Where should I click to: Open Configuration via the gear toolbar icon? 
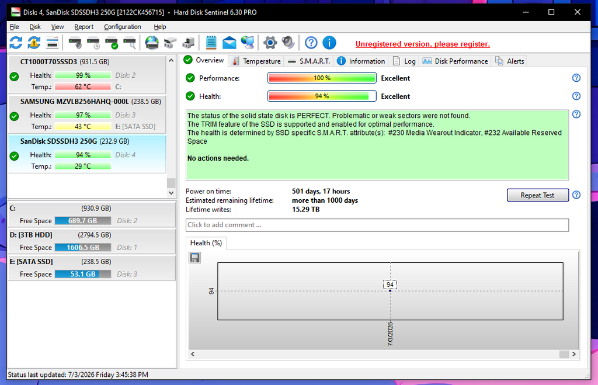(x=270, y=43)
